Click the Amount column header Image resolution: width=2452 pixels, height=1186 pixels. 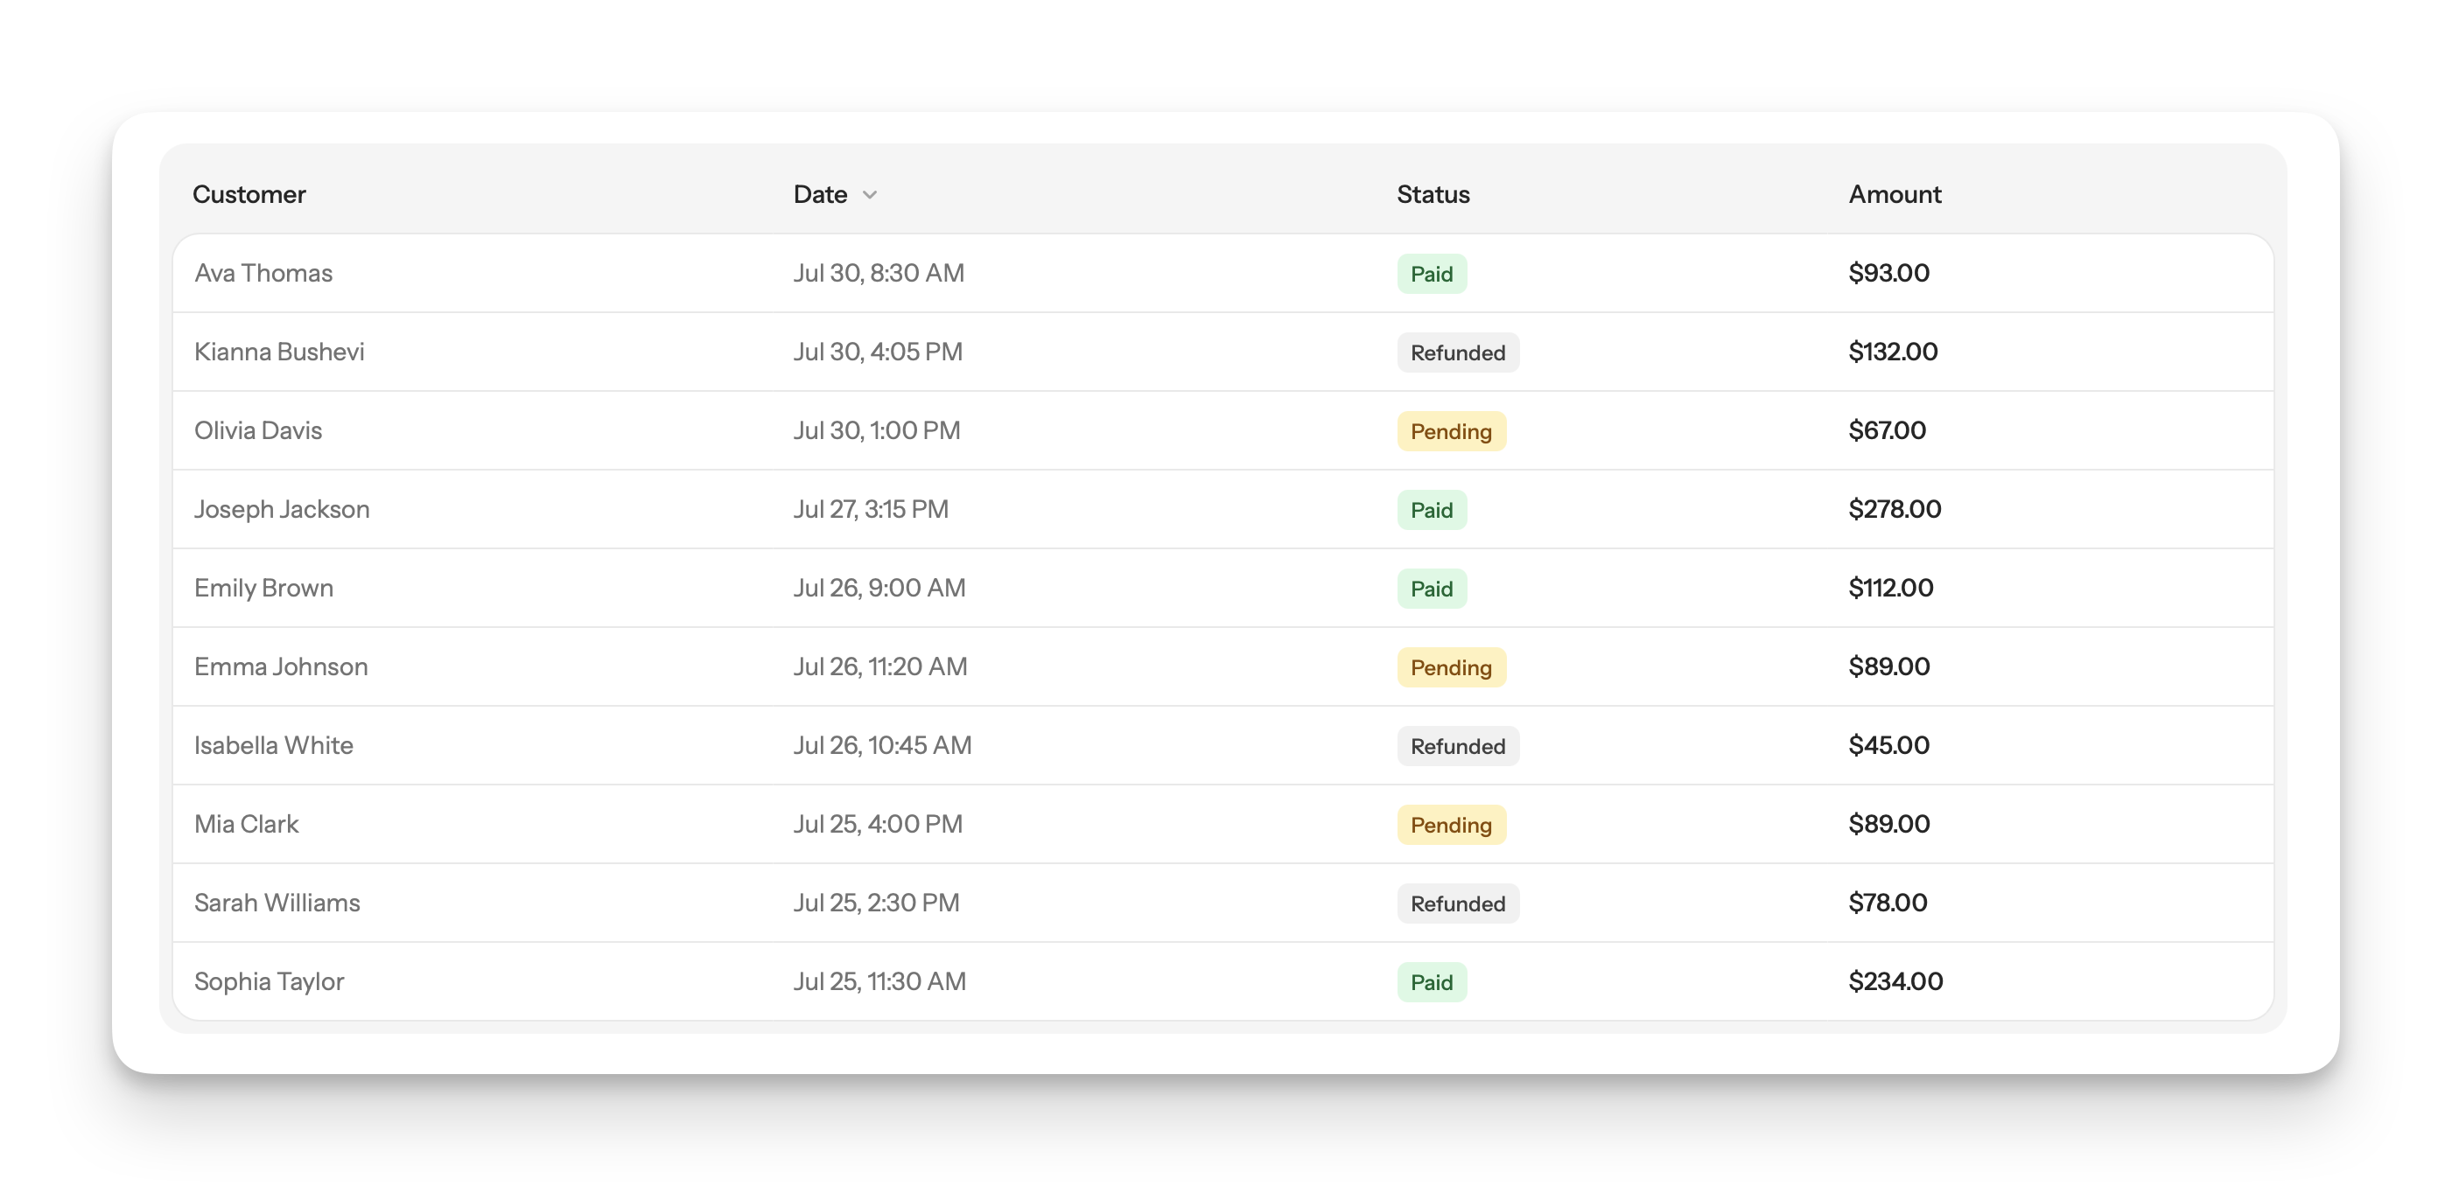[x=1895, y=194]
